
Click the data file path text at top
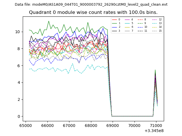91,5
